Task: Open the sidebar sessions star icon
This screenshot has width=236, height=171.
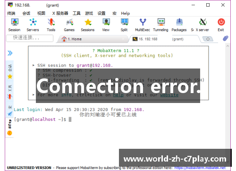Action: (10, 77)
